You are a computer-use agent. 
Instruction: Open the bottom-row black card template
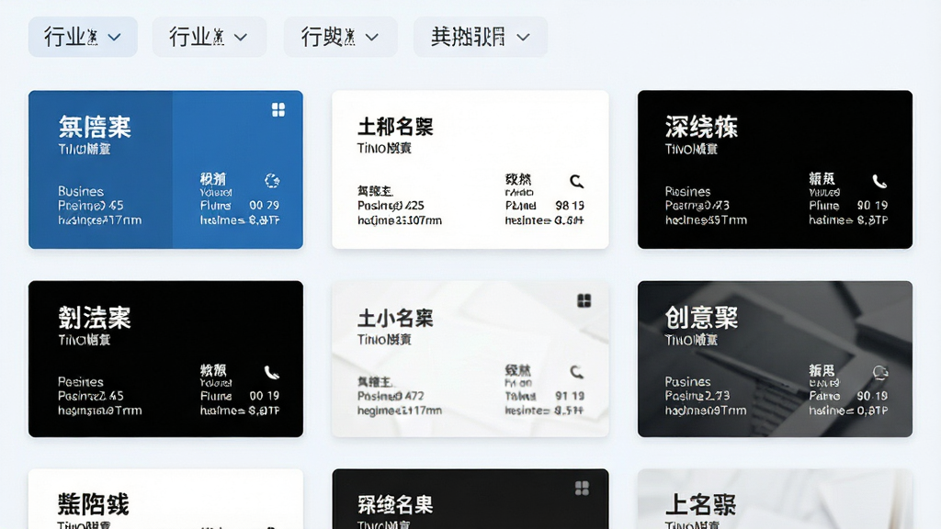(x=470, y=499)
